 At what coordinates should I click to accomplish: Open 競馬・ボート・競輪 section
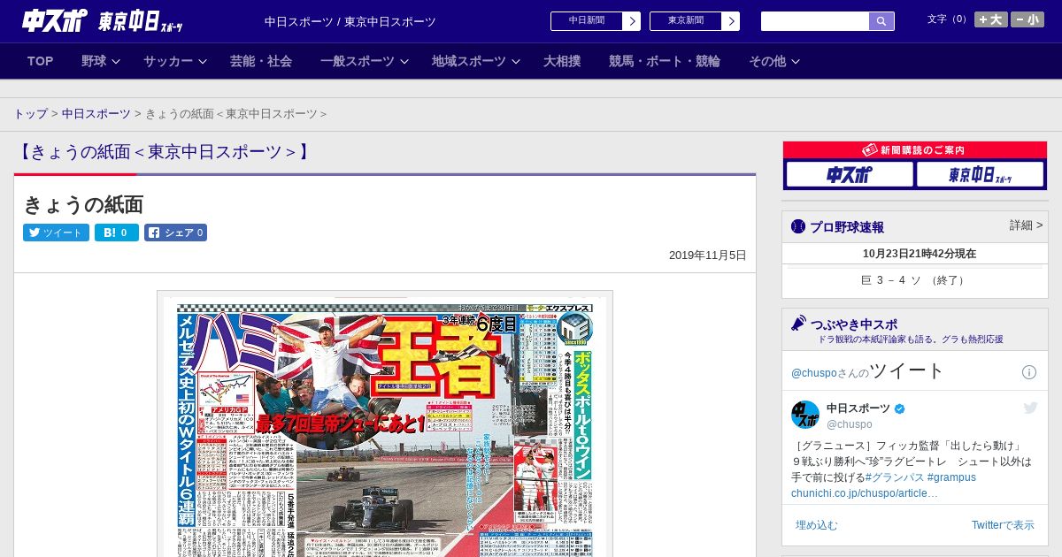tap(665, 61)
